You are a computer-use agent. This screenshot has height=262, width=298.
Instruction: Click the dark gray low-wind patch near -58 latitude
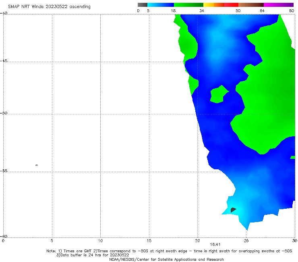coord(233,210)
